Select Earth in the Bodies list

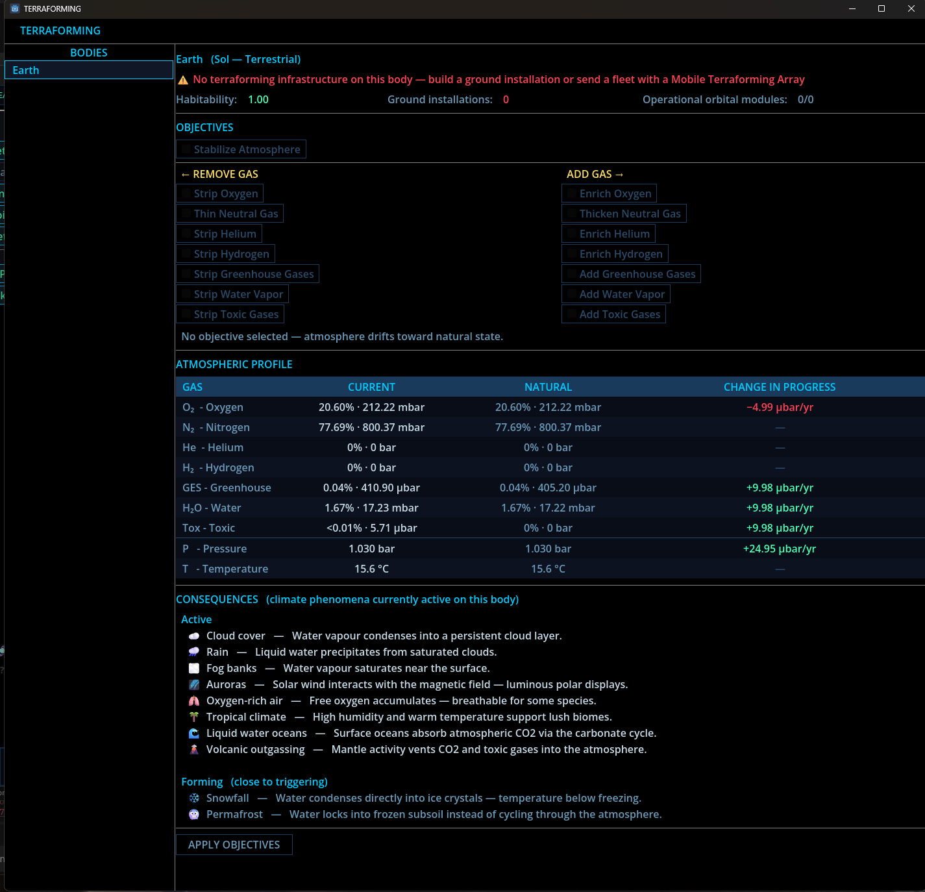tap(89, 70)
